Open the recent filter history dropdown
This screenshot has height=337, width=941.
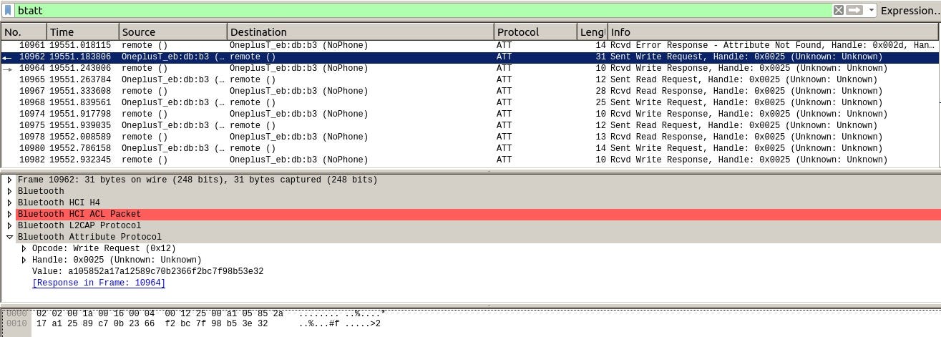click(x=871, y=10)
